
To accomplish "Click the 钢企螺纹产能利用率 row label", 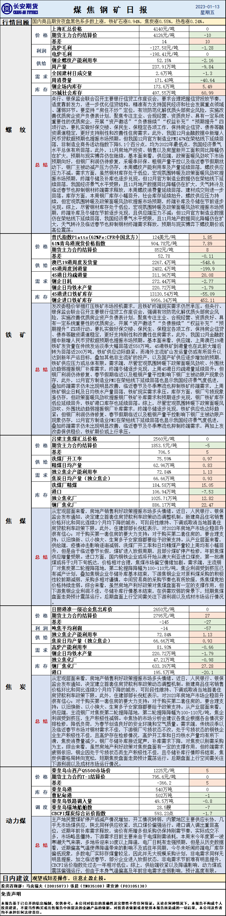I will [x=74, y=60].
